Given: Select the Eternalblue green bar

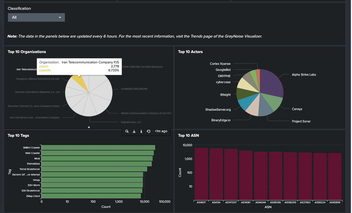Looking at the screenshot, I should pos(97,164).
